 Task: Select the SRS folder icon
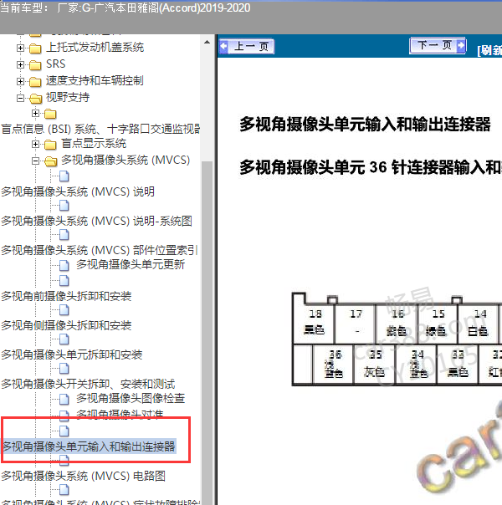tap(35, 65)
